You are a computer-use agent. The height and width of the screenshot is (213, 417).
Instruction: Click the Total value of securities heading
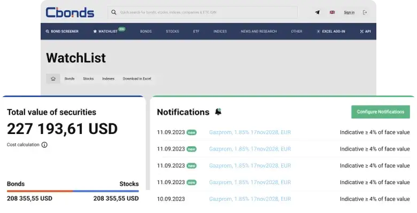pyautogui.click(x=52, y=112)
